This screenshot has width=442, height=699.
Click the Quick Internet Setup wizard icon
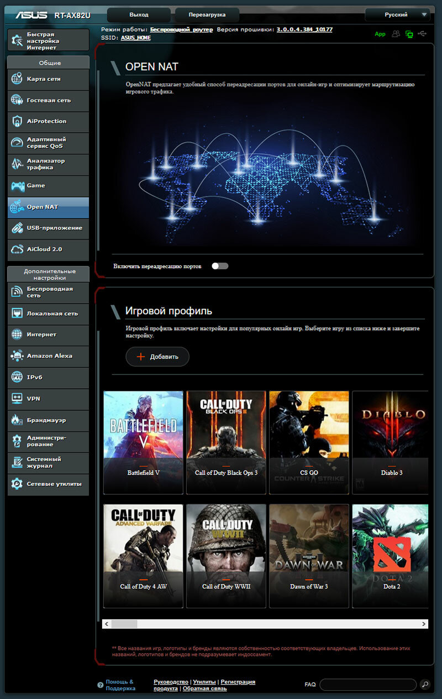coord(17,40)
